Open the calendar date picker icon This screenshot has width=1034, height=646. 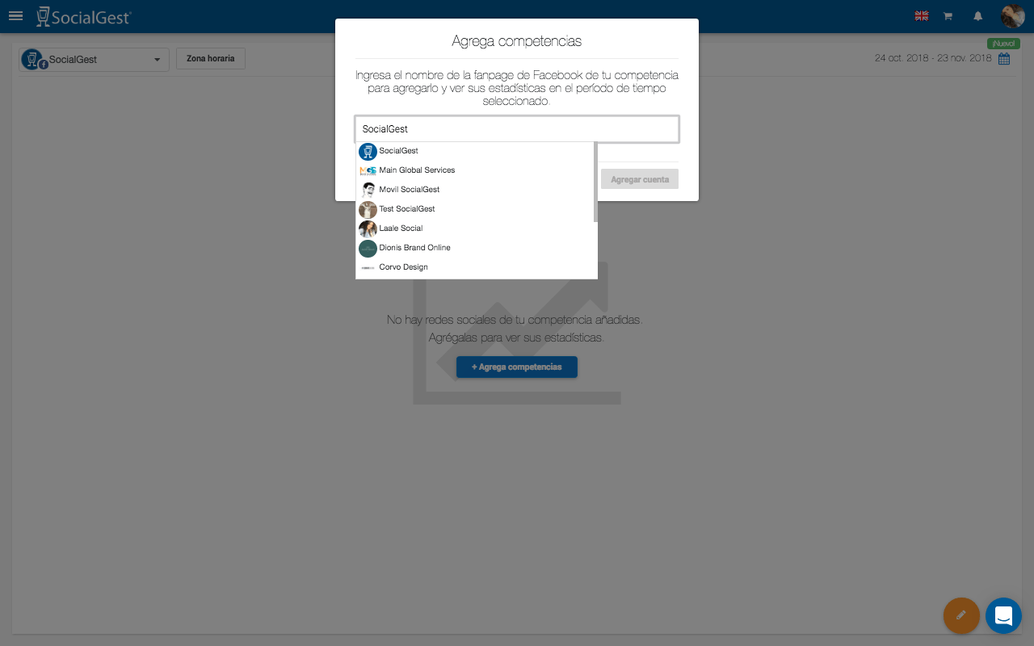coord(1004,59)
